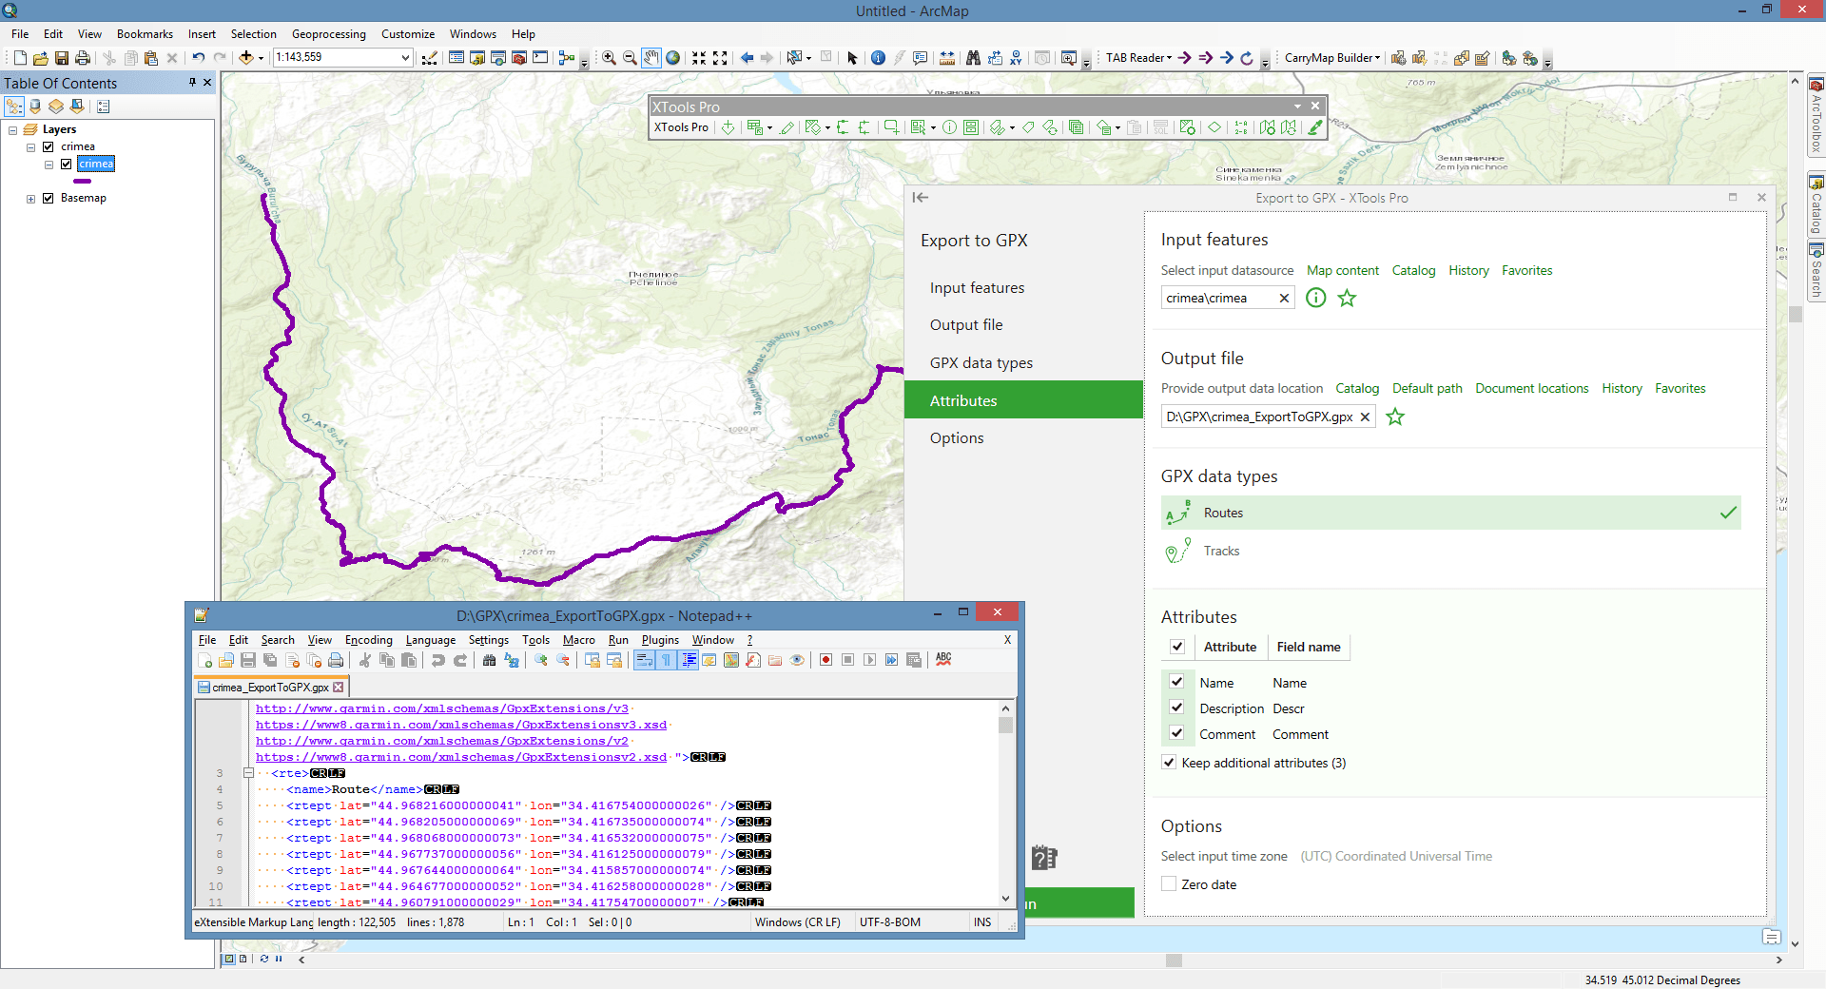Open the Geoprocessing menu

[328, 34]
